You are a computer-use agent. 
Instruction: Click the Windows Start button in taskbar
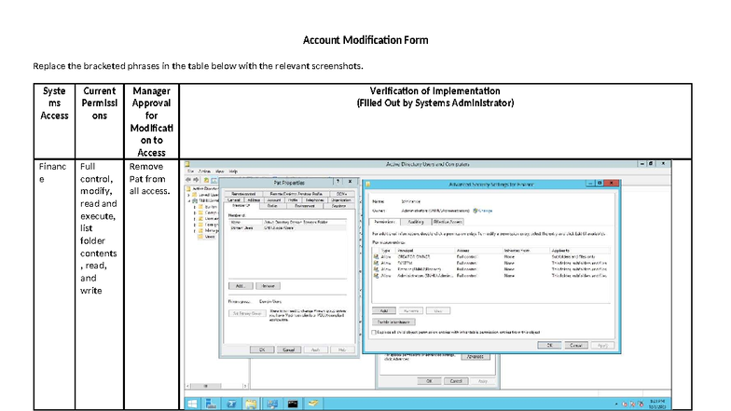click(190, 403)
